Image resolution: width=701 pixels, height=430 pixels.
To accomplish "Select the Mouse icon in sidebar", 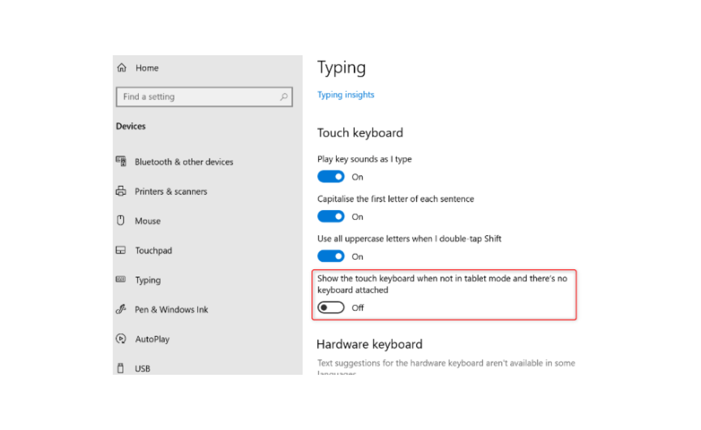I will tap(120, 220).
